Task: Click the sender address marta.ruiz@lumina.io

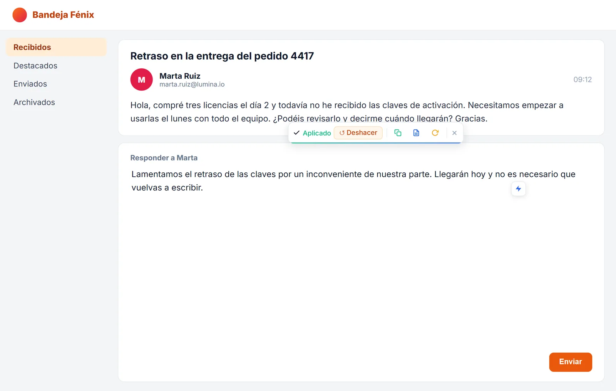Action: [192, 84]
